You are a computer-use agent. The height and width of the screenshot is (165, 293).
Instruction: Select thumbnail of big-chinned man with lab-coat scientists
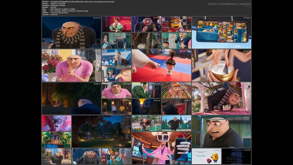116,57
